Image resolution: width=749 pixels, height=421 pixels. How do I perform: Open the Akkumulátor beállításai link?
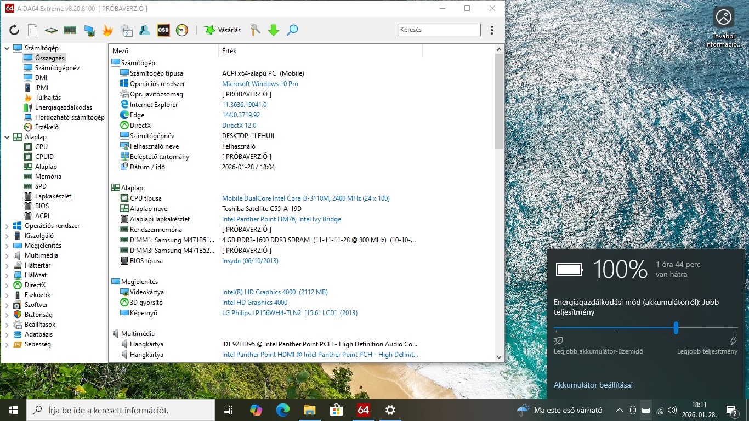pos(593,385)
